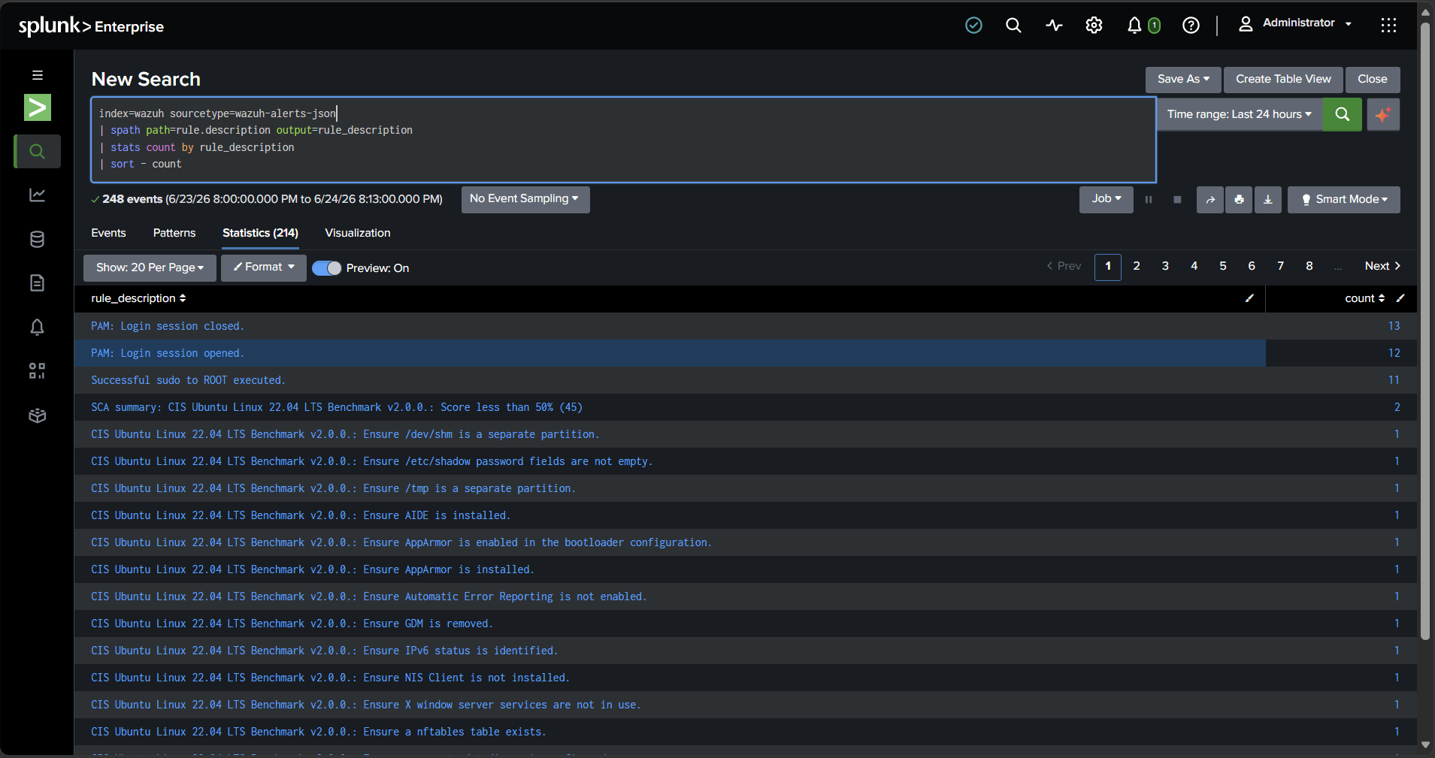Go to results page 8
The image size is (1435, 758).
tap(1309, 266)
